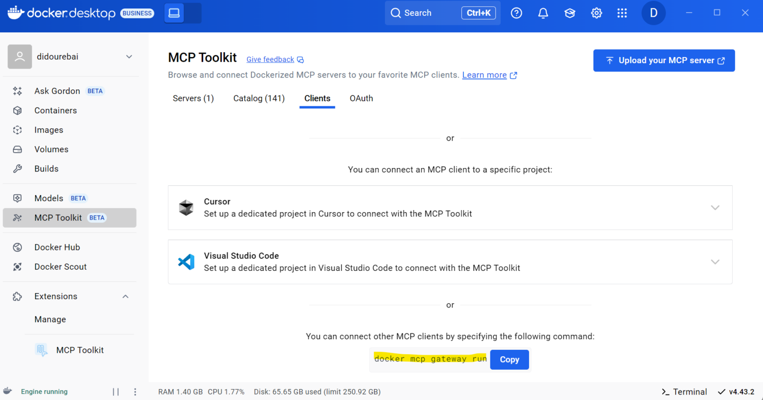Screen dimensions: 763x400
Task: Collapse the Extensions sidebar section
Action: point(125,296)
